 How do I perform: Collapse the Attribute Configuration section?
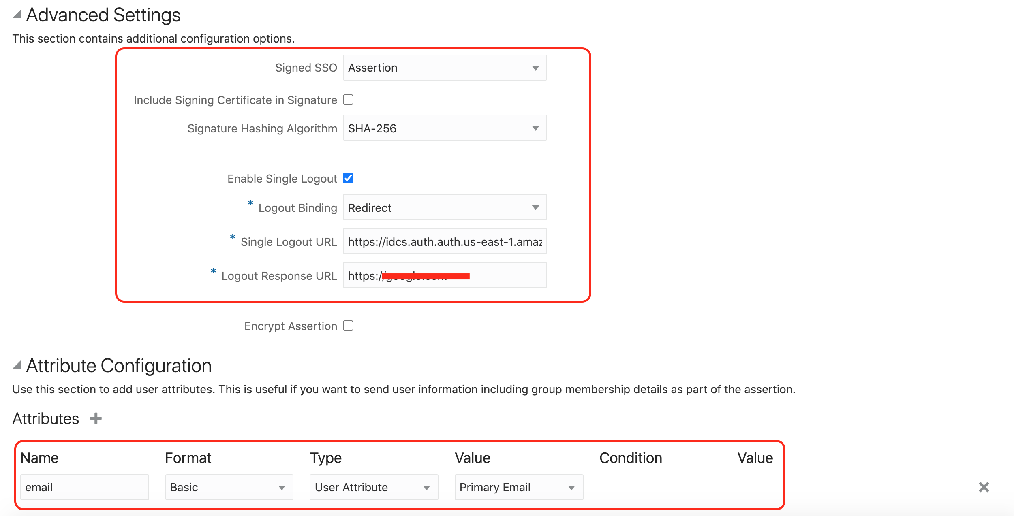17,365
